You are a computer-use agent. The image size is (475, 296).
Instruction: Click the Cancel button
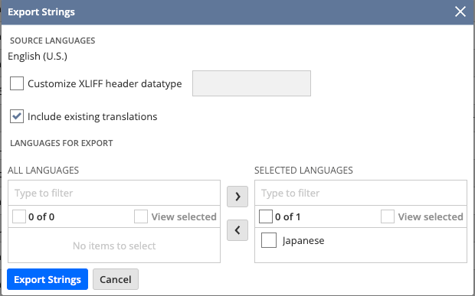[x=116, y=279]
